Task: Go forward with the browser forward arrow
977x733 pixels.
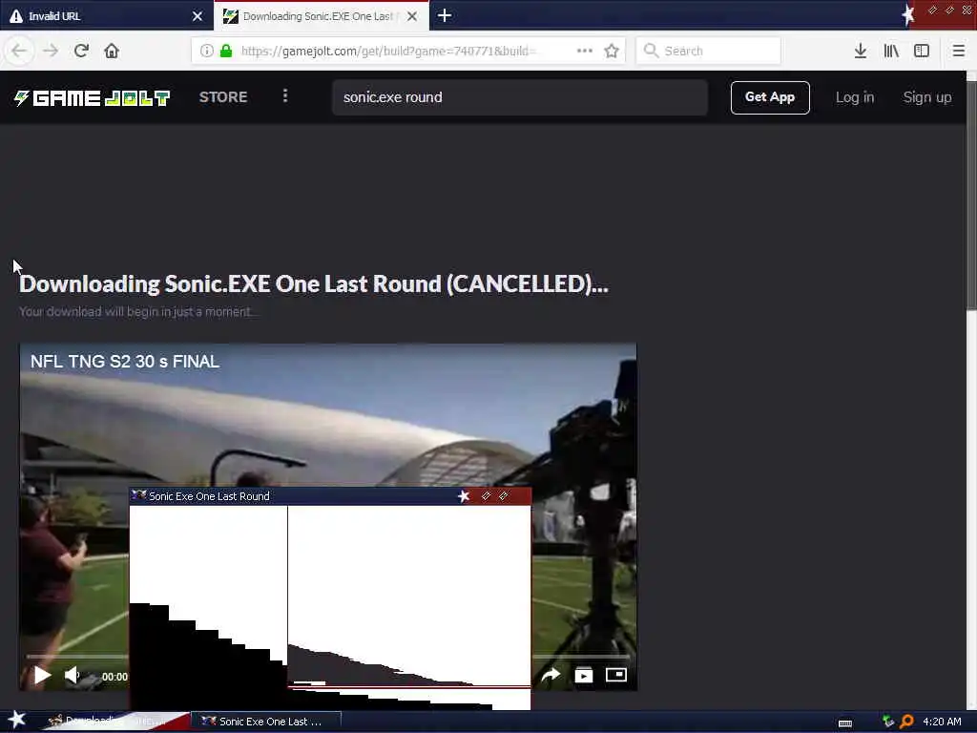Action: pyautogui.click(x=51, y=51)
